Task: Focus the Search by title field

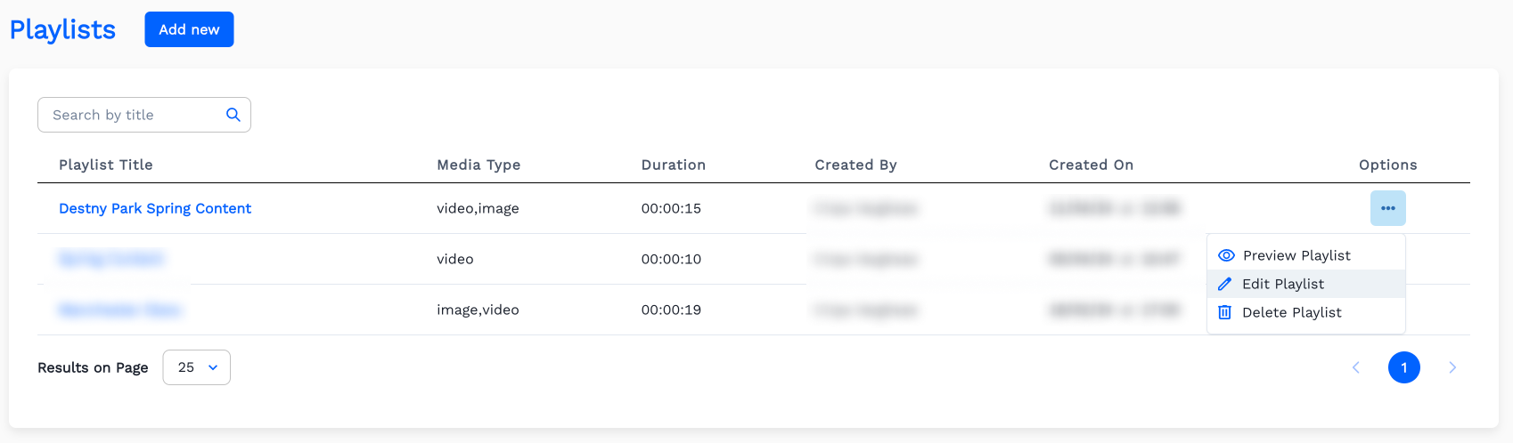Action: (x=134, y=115)
